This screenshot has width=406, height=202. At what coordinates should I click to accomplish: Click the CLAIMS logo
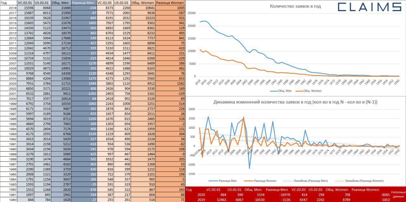370,7
